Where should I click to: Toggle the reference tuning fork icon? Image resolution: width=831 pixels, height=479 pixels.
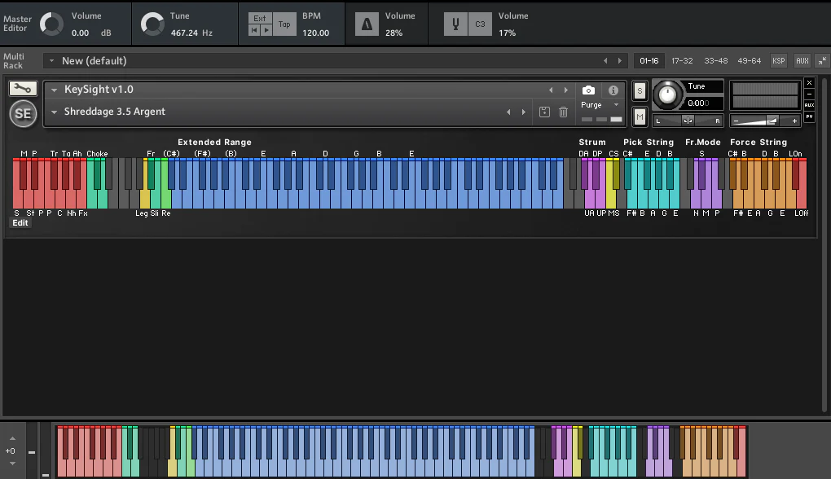[455, 24]
